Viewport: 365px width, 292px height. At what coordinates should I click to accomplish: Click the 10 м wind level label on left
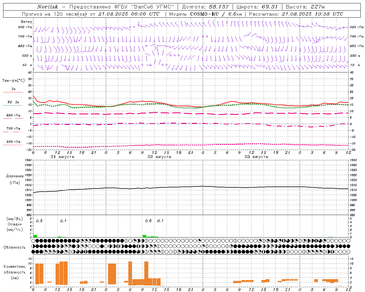[27, 65]
